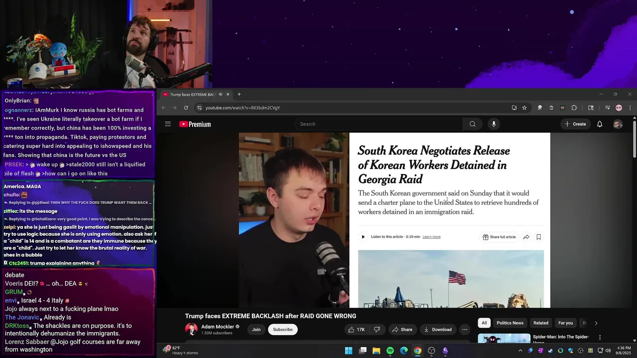
Task: Go to the YouTube Premium home logo
Action: [195, 124]
